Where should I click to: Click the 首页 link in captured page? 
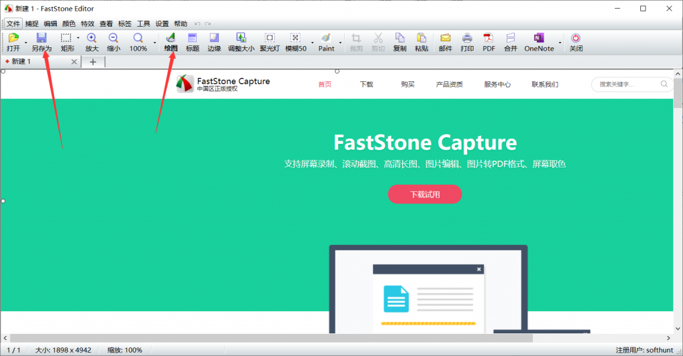coord(325,85)
